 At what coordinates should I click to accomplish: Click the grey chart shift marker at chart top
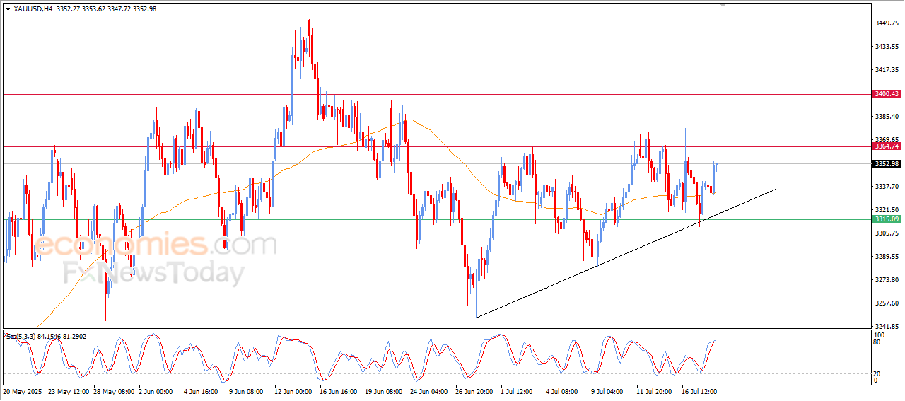pos(723,5)
